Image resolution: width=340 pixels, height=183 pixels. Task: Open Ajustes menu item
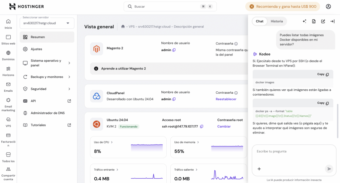point(47,49)
